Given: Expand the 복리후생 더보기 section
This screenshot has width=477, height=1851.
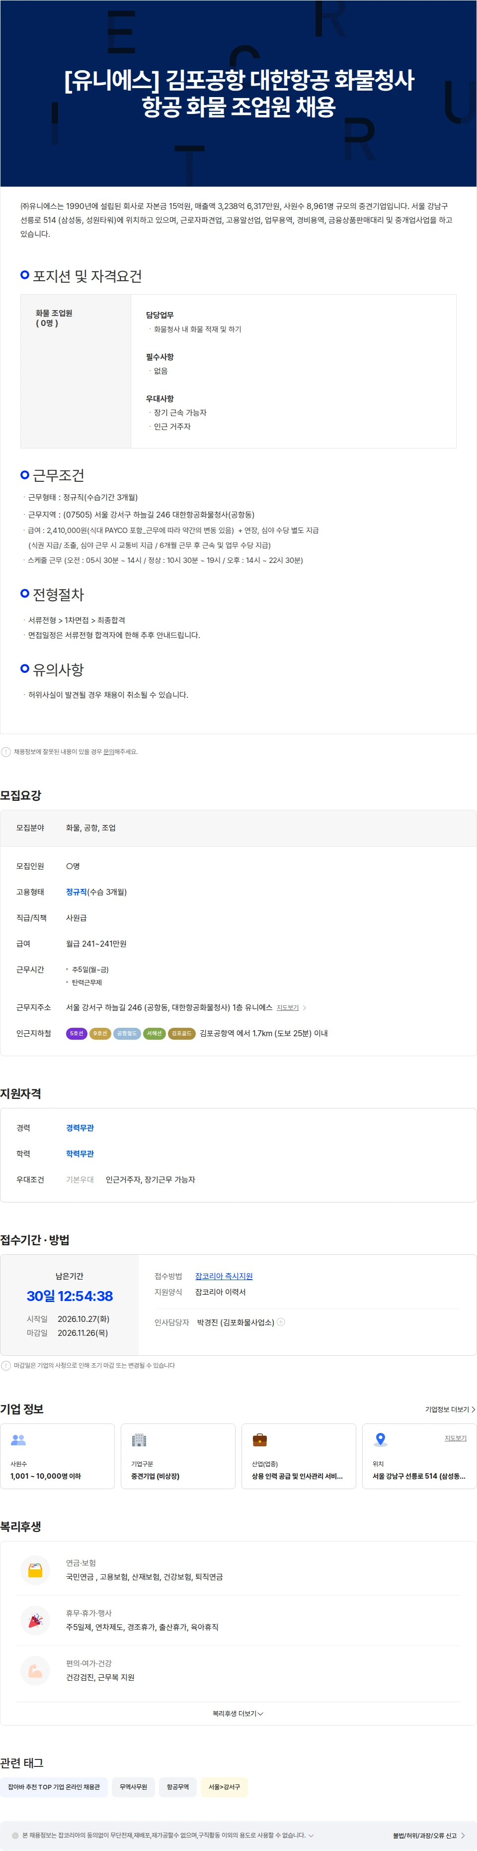Looking at the screenshot, I should 238,1714.
